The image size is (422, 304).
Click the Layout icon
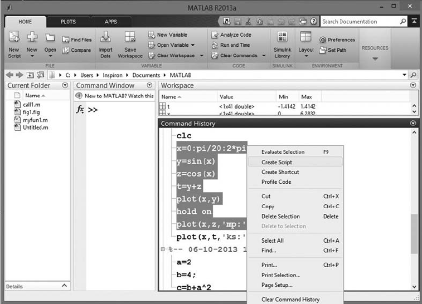coord(305,37)
